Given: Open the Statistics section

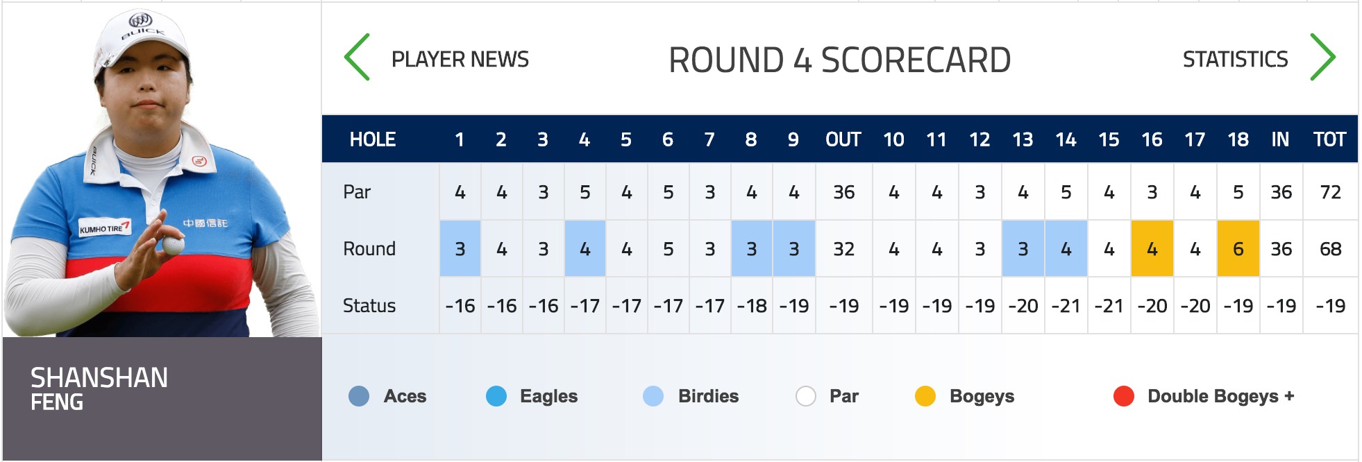Looking at the screenshot, I should tap(1235, 59).
